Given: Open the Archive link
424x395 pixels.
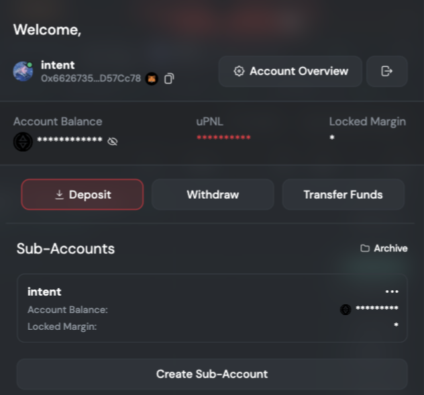Looking at the screenshot, I should pos(384,248).
